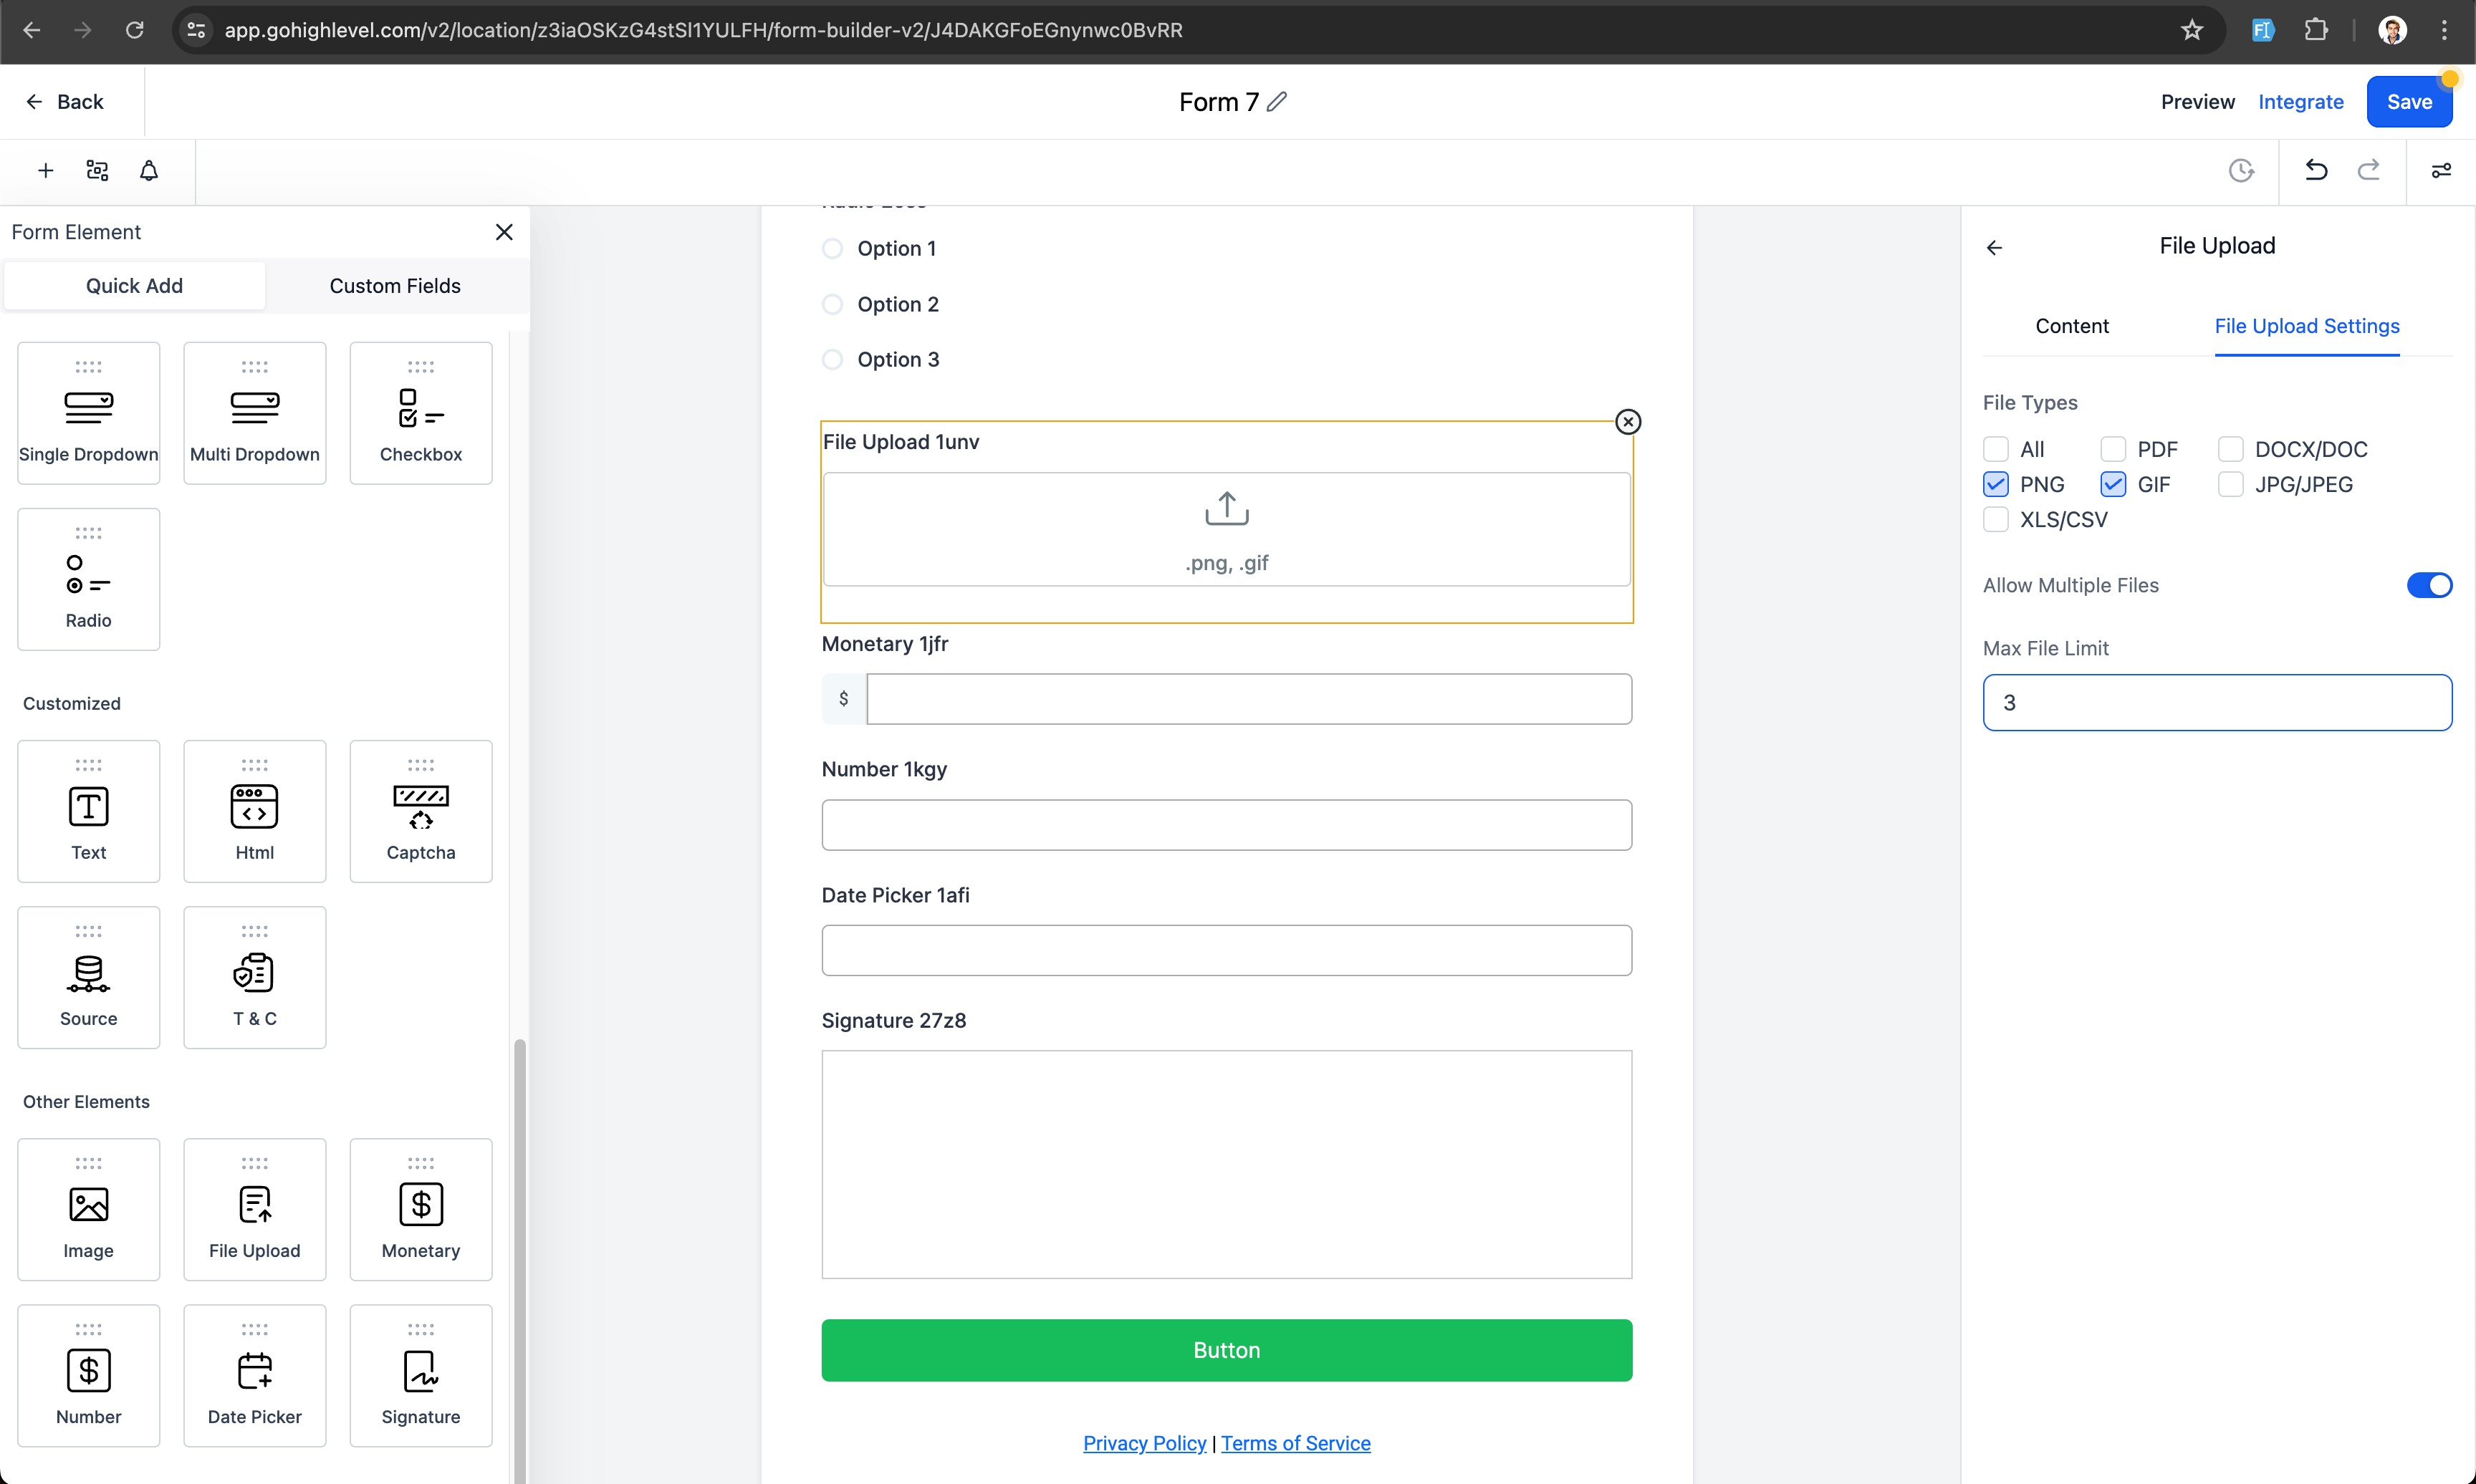
Task: Open the Privacy Policy link
Action: [x=1144, y=1443]
